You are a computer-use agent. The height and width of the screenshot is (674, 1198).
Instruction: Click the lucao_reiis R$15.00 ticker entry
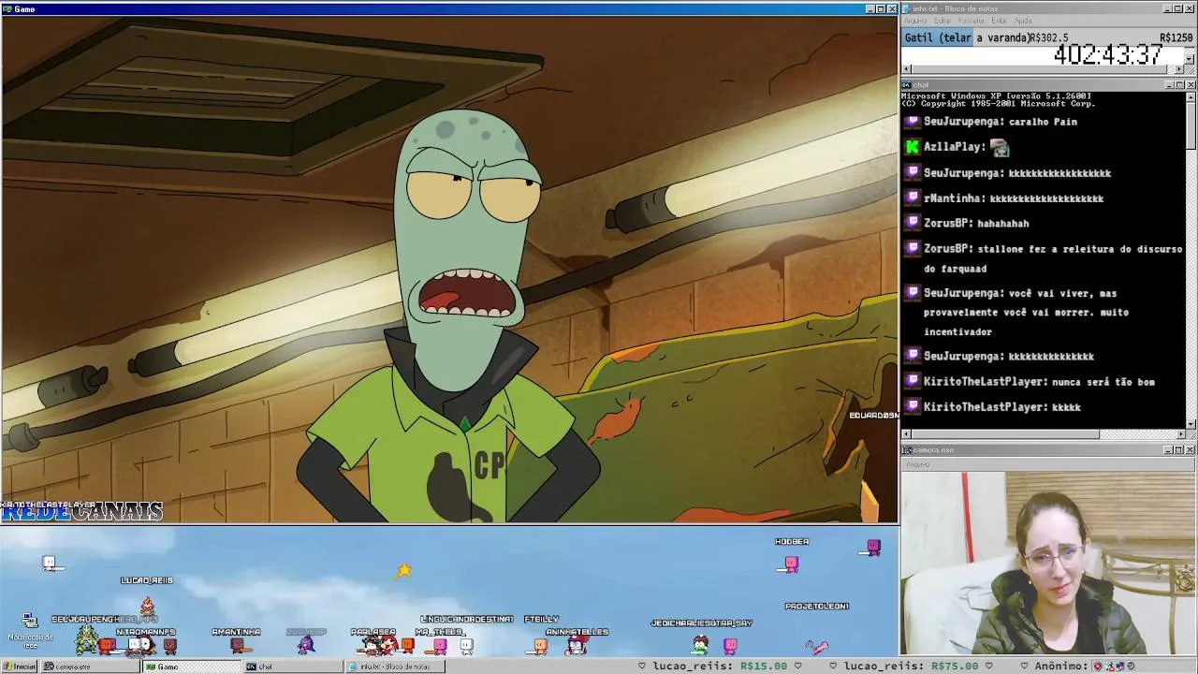pyautogui.click(x=721, y=667)
